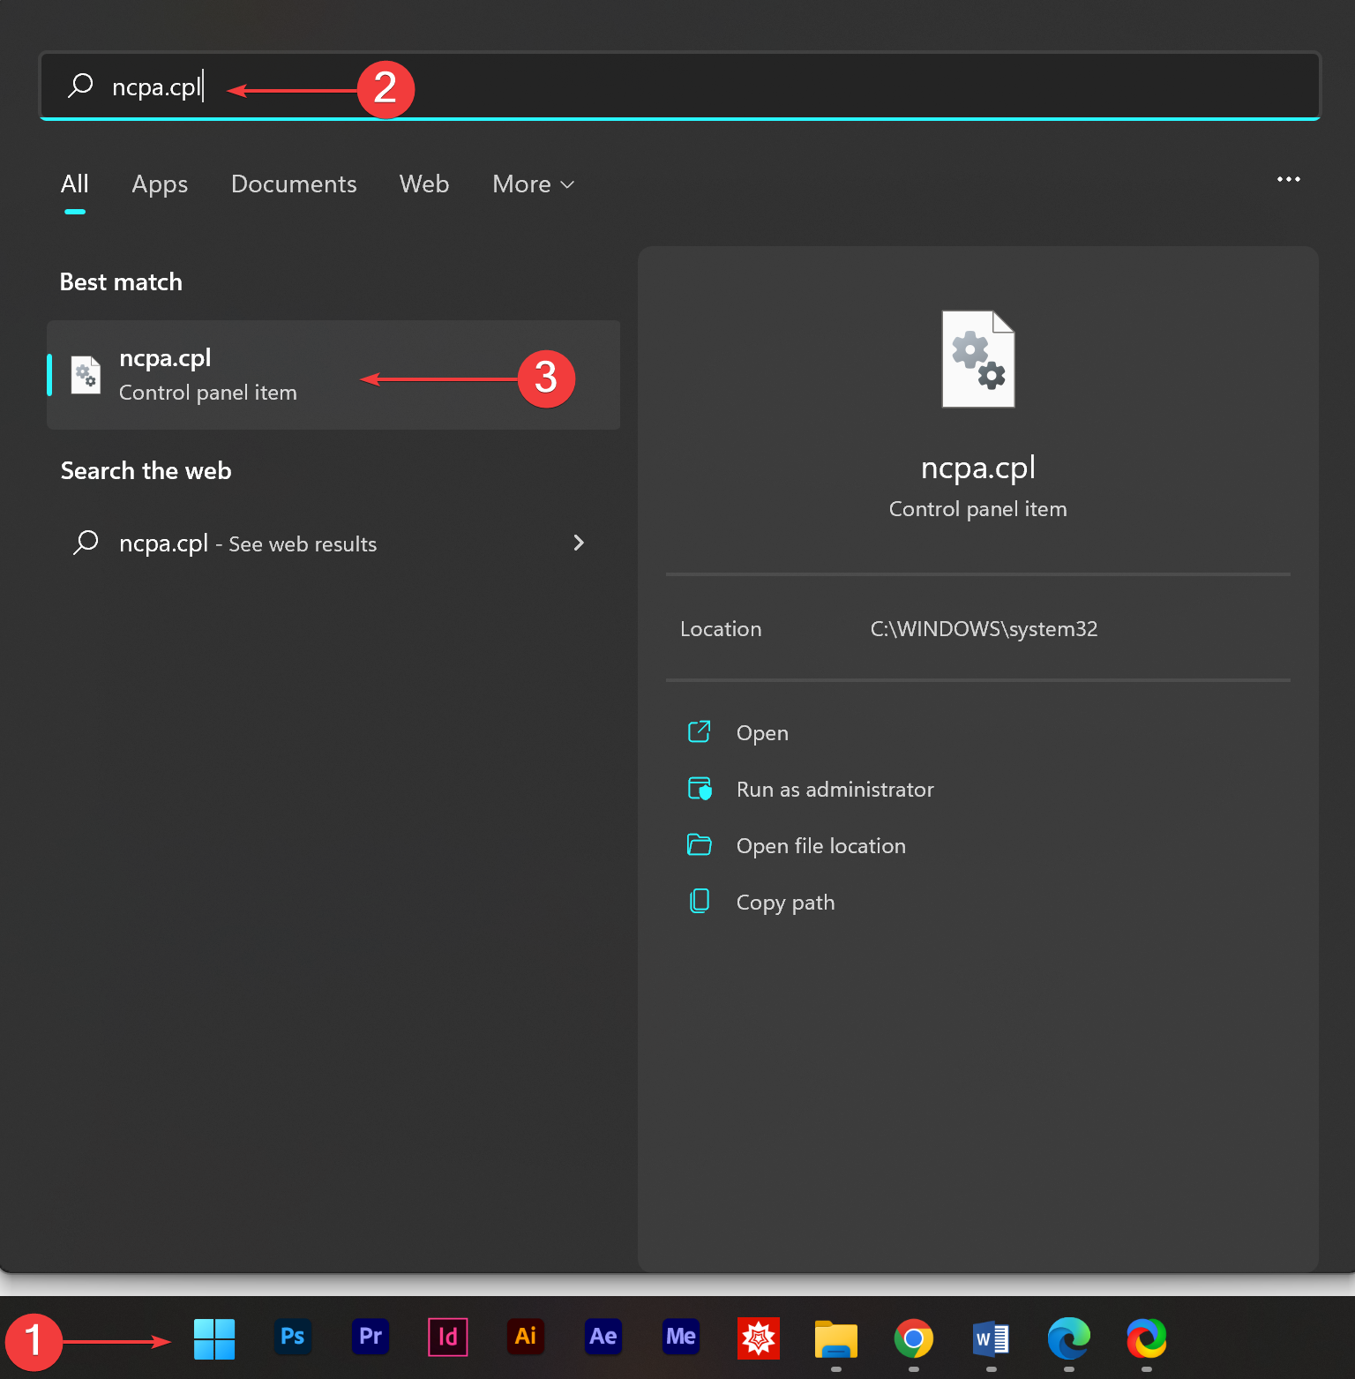Launch Premiere Pro from the taskbar
1355x1379 pixels.
(x=370, y=1338)
